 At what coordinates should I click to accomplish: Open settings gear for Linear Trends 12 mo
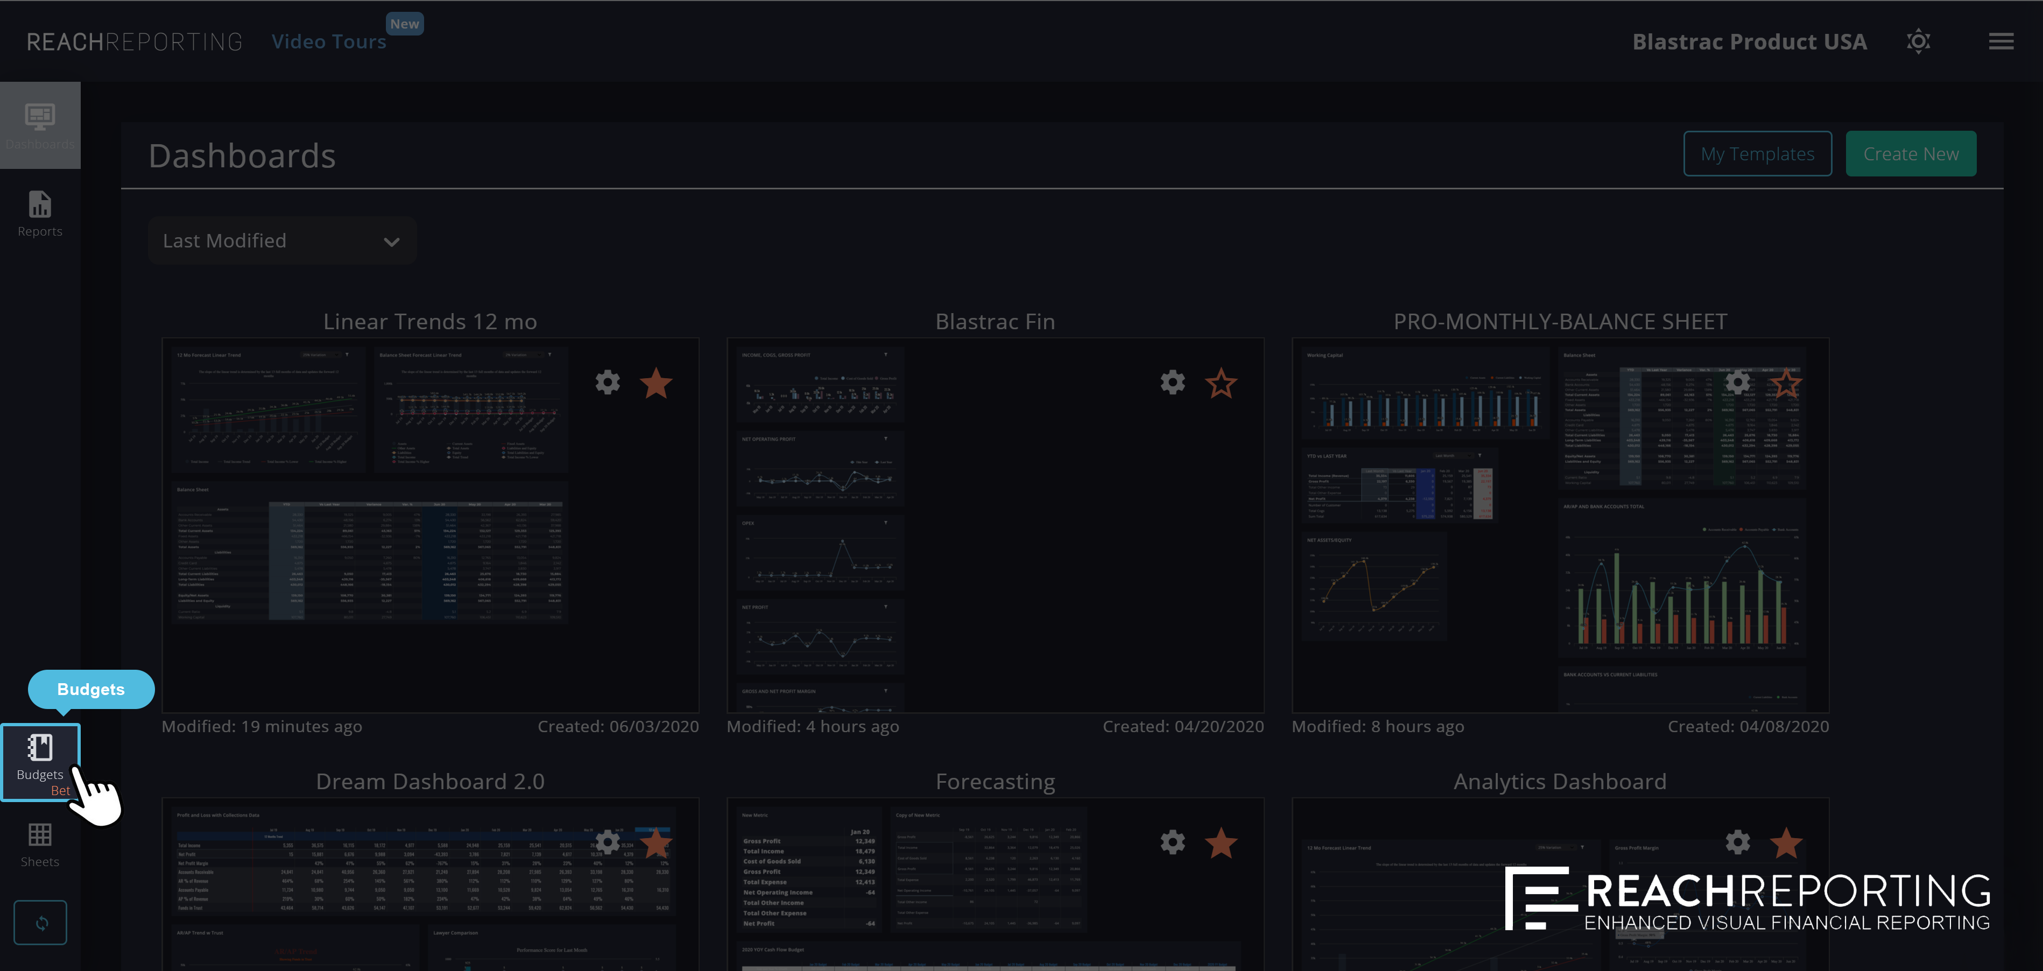[608, 383]
